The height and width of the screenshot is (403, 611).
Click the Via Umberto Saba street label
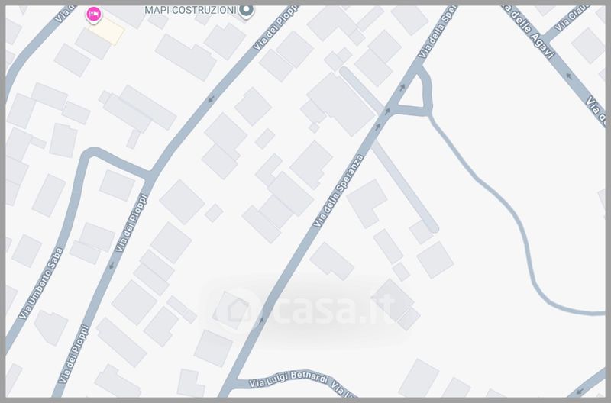pyautogui.click(x=41, y=283)
